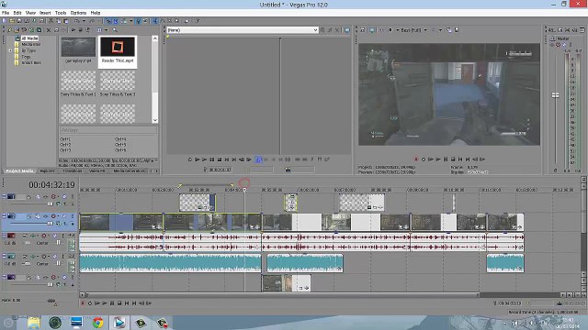Click Video Preview stop button
The height and width of the screenshot is (330, 588).
pyautogui.click(x=453, y=159)
